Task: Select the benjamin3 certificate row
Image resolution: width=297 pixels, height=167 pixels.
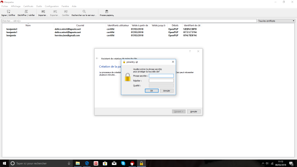Action: [x=12, y=29]
